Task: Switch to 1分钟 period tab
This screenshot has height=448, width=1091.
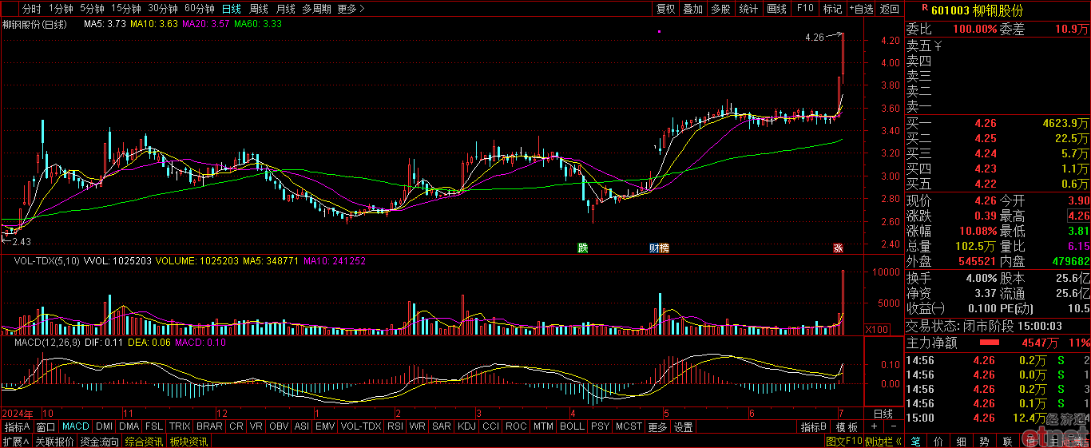Action: click(61, 9)
